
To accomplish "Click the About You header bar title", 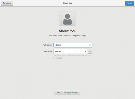I will click(67, 3).
